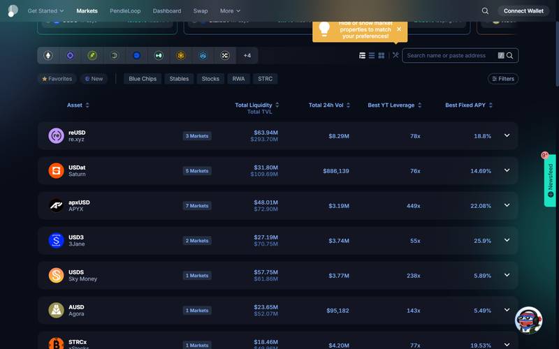Select the Arbitrum blue chain filter icon
This screenshot has height=349, width=559.
[203, 56]
